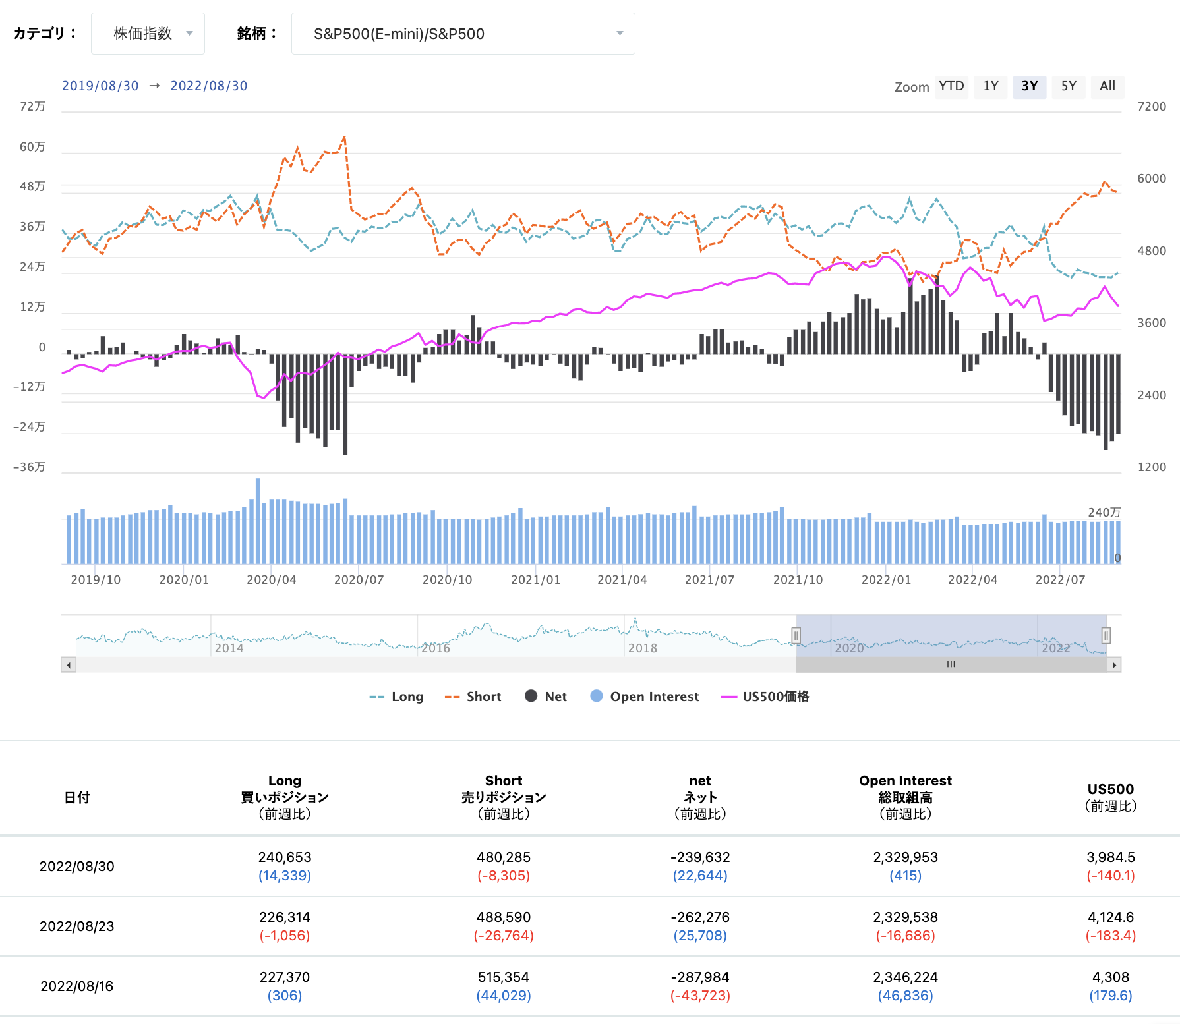Select the 1Y zoom range
1180x1024 pixels.
pos(991,86)
